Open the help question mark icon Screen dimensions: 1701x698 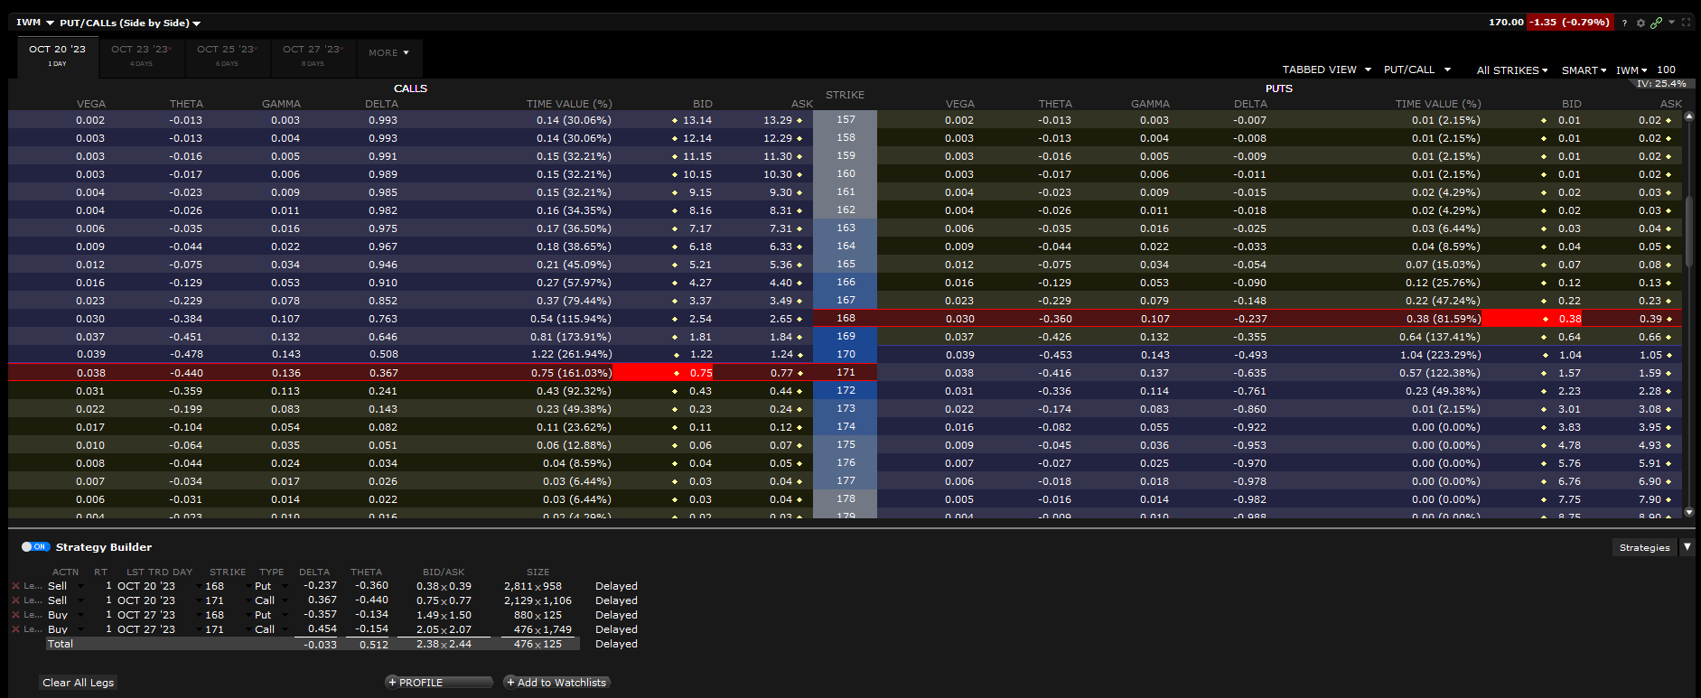[x=1624, y=23]
